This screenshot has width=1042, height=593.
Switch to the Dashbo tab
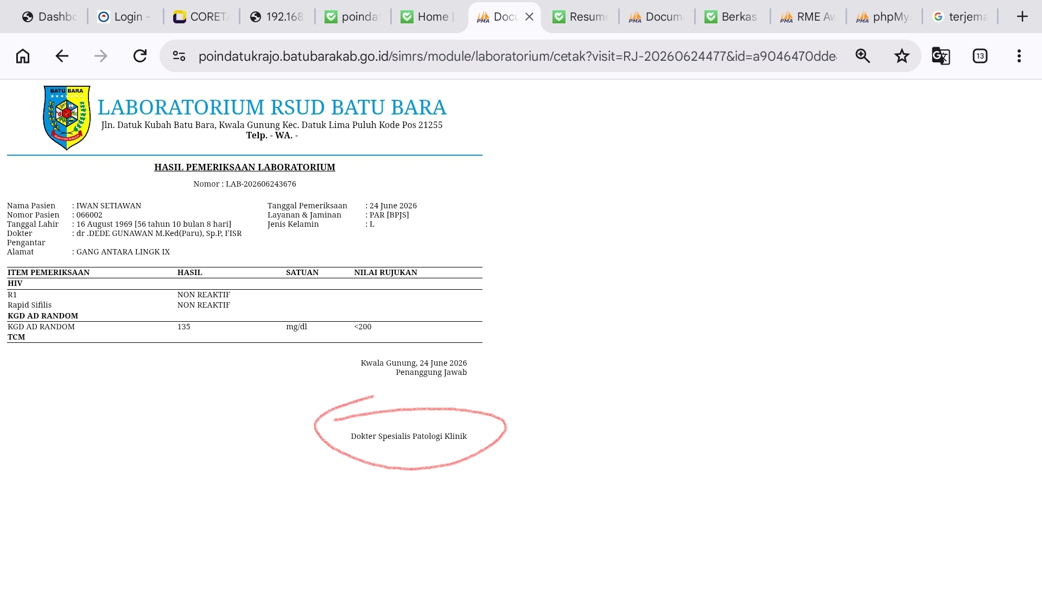tap(49, 17)
